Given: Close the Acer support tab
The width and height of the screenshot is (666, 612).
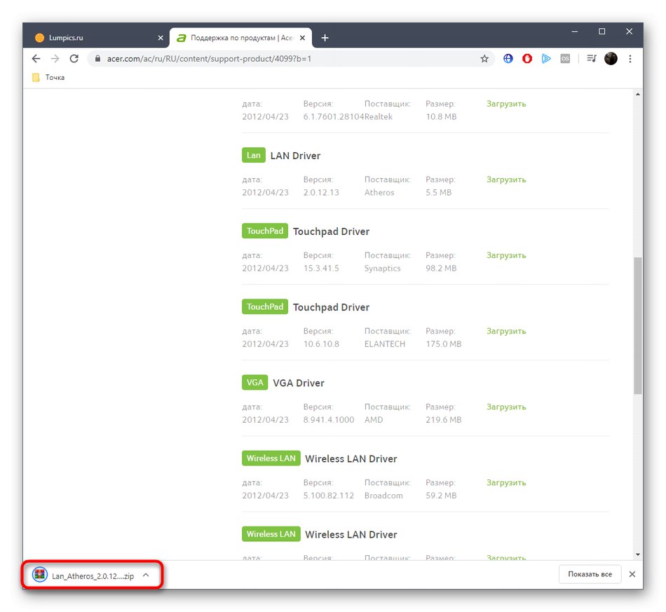Looking at the screenshot, I should 302,38.
